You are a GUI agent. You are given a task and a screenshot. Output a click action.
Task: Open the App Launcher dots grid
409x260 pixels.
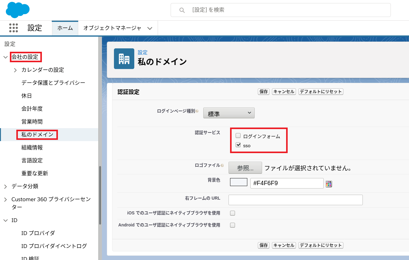[14, 28]
